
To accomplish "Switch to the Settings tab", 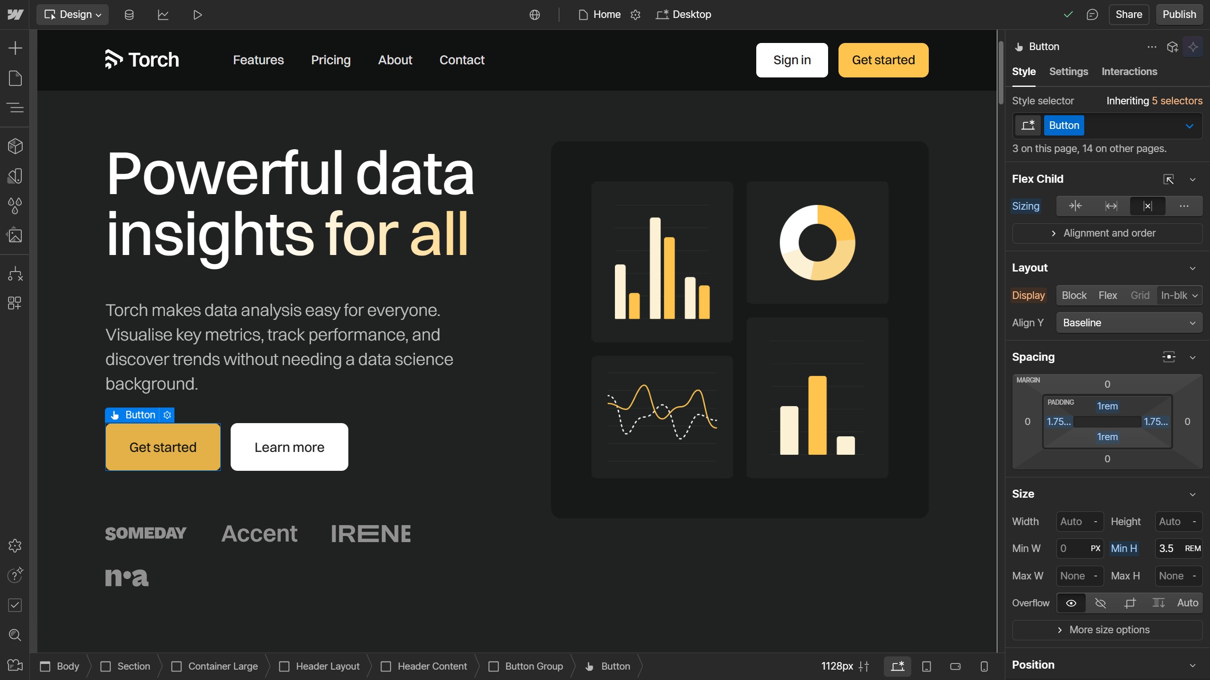I will click(1068, 71).
